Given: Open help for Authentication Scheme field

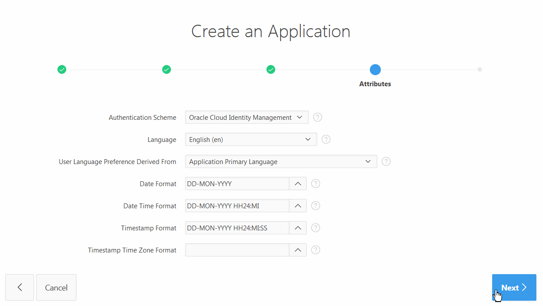Looking at the screenshot, I should click(x=318, y=117).
